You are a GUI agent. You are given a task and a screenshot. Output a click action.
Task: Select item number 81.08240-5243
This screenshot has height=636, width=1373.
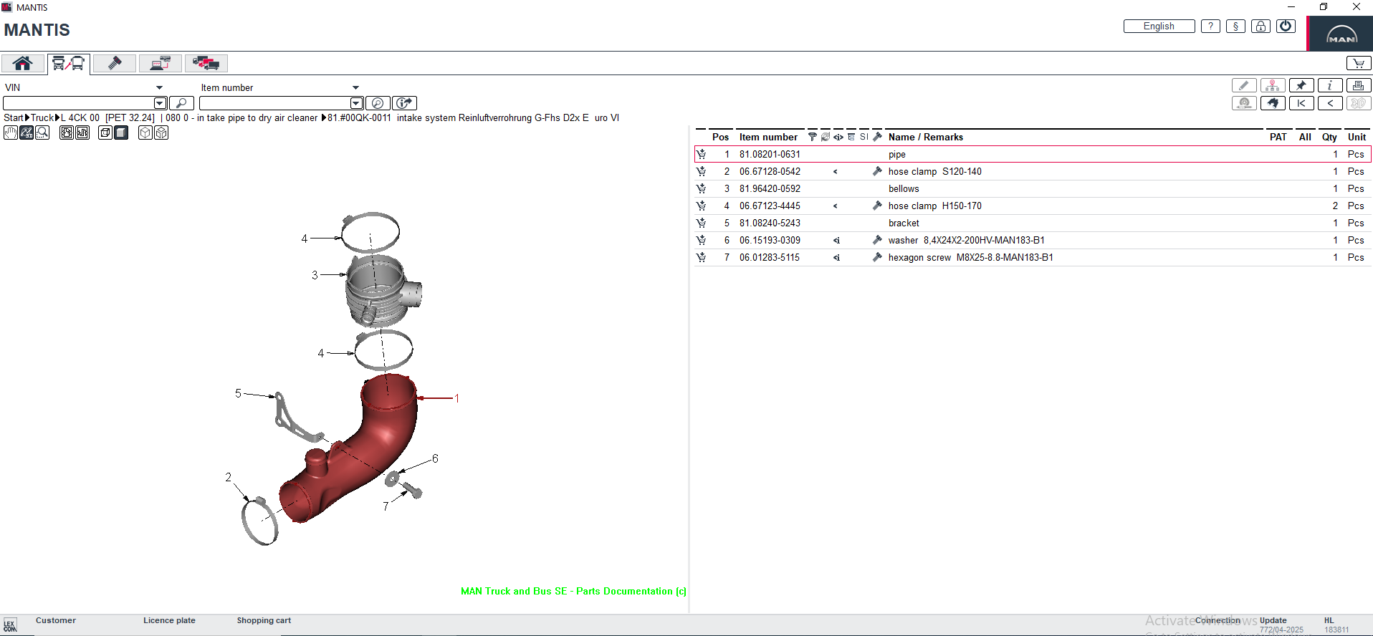(x=770, y=223)
